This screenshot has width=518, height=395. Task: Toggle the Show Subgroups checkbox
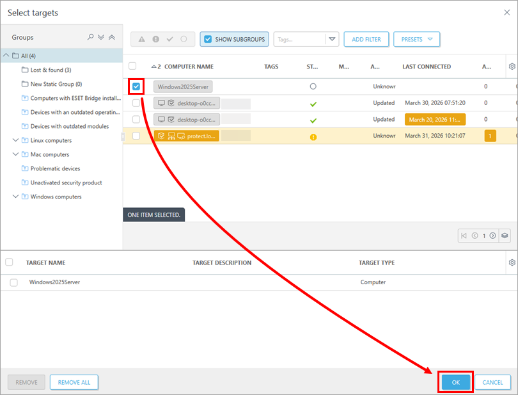click(208, 39)
